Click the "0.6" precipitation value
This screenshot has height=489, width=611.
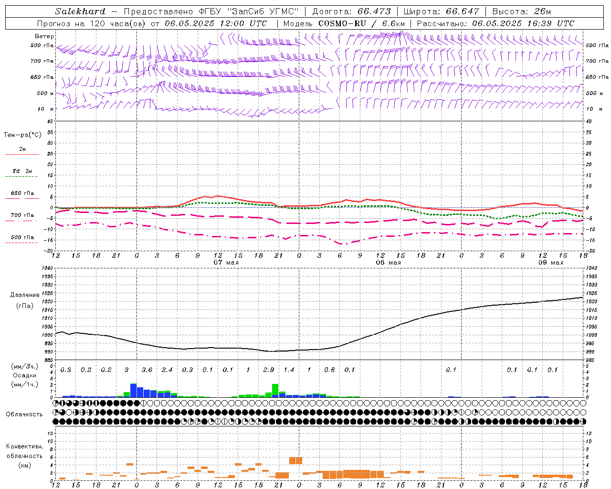click(329, 370)
